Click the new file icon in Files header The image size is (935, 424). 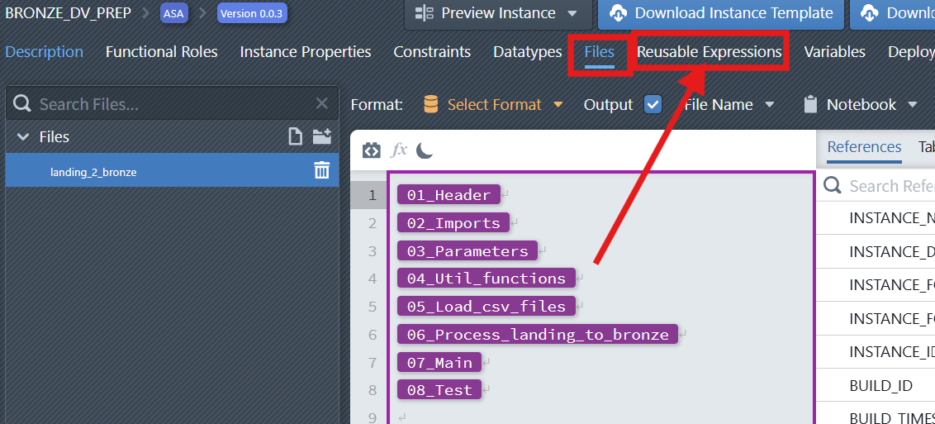click(x=296, y=137)
